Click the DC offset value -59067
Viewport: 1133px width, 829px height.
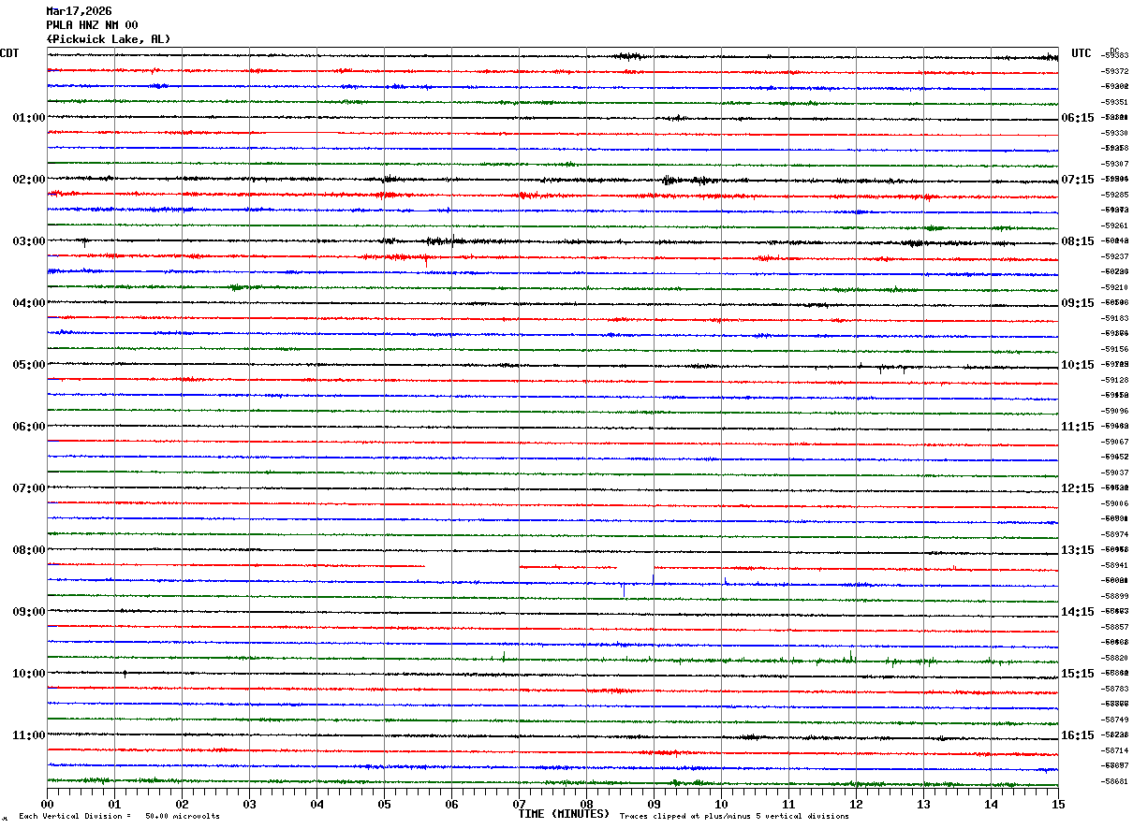point(1114,442)
